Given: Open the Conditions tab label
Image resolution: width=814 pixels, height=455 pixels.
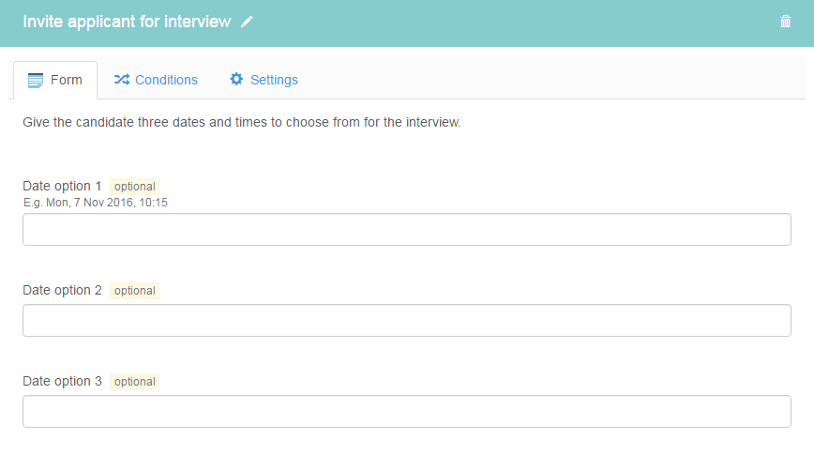Looking at the screenshot, I should point(166,80).
